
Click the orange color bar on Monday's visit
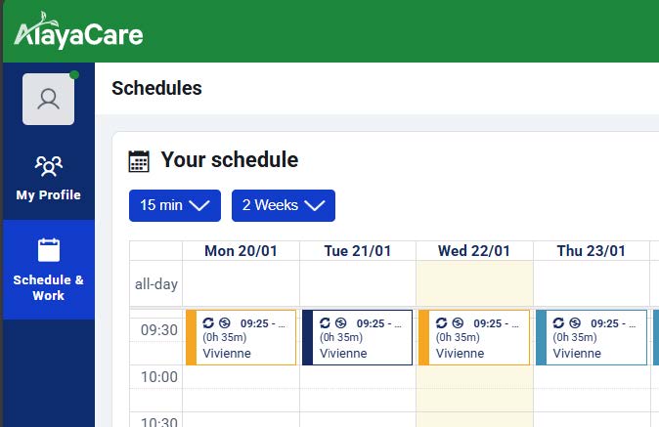[x=192, y=337]
